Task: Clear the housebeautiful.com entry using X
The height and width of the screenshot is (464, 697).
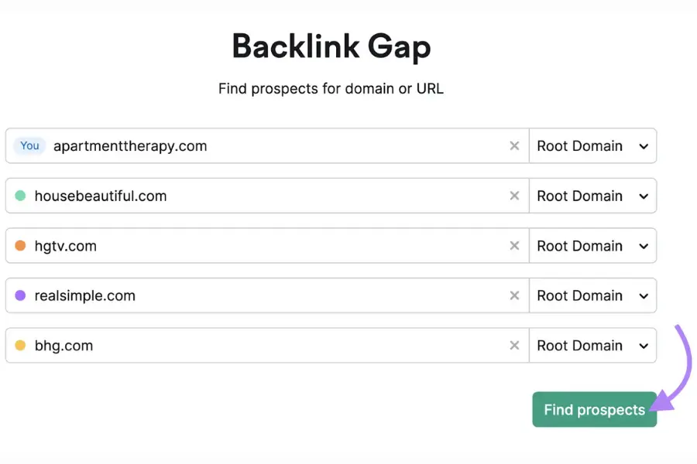Action: (x=514, y=196)
